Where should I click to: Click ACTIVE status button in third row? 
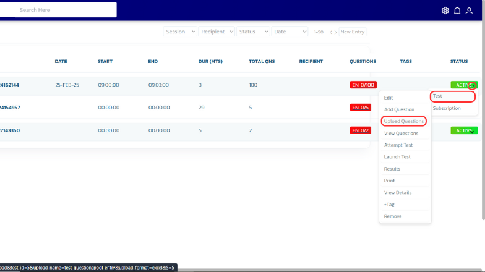click(x=463, y=130)
